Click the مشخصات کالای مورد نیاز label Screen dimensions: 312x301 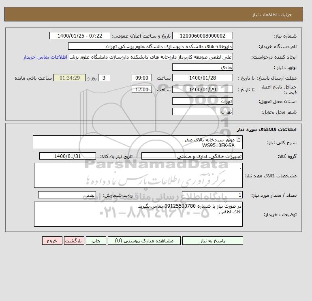(270, 176)
